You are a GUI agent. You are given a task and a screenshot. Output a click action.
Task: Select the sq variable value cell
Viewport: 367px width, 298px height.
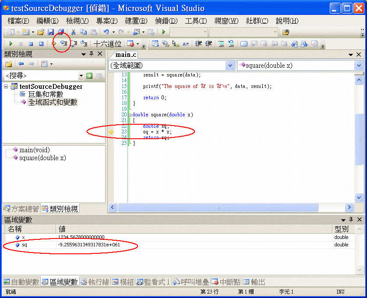pyautogui.click(x=194, y=245)
